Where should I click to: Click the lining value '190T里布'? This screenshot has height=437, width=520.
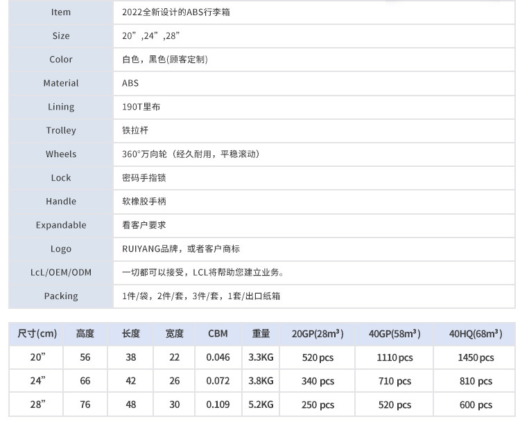[141, 107]
